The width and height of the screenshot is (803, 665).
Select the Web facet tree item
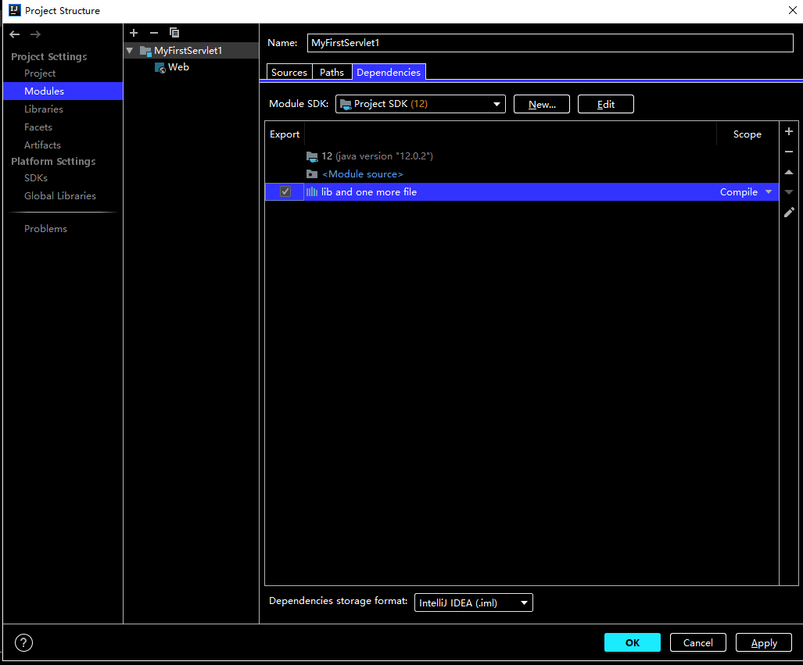(178, 67)
